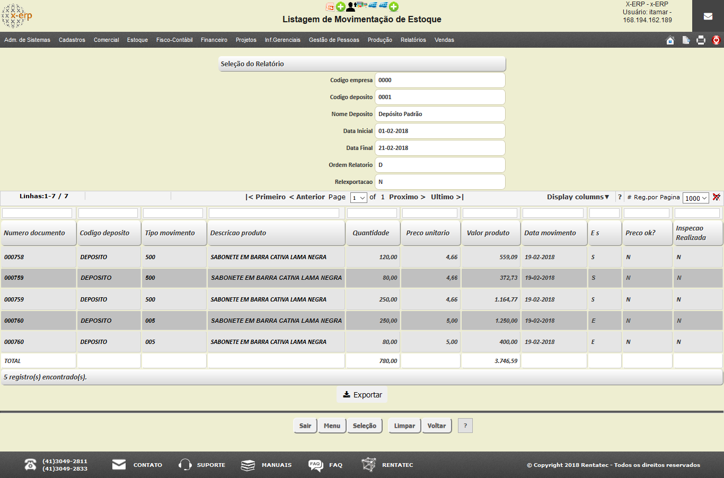Open the envelope messages icon
The width and height of the screenshot is (724, 478).
(x=708, y=16)
